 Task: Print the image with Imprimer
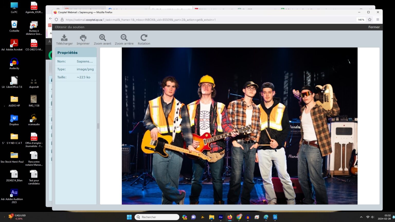point(83,38)
